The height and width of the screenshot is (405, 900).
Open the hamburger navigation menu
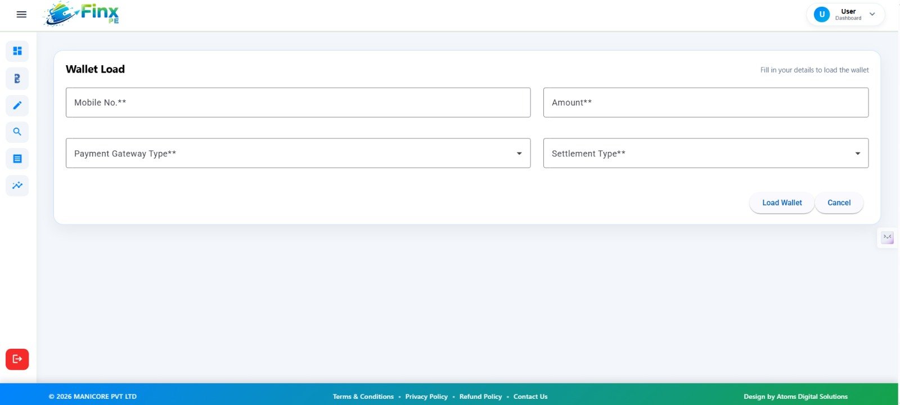(21, 15)
